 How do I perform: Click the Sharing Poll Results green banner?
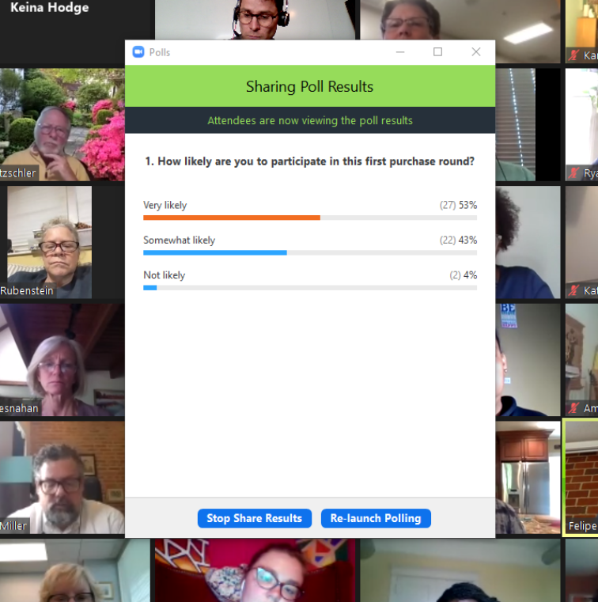click(310, 86)
